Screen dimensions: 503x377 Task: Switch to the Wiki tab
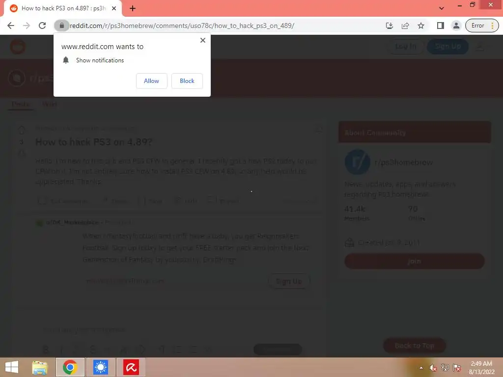50,104
